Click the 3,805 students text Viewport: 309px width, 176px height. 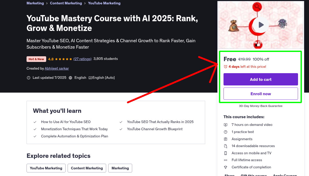[x=106, y=59]
